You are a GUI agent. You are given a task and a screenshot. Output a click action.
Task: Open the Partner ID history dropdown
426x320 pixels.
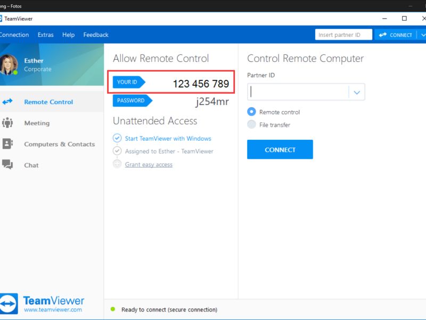pos(357,92)
